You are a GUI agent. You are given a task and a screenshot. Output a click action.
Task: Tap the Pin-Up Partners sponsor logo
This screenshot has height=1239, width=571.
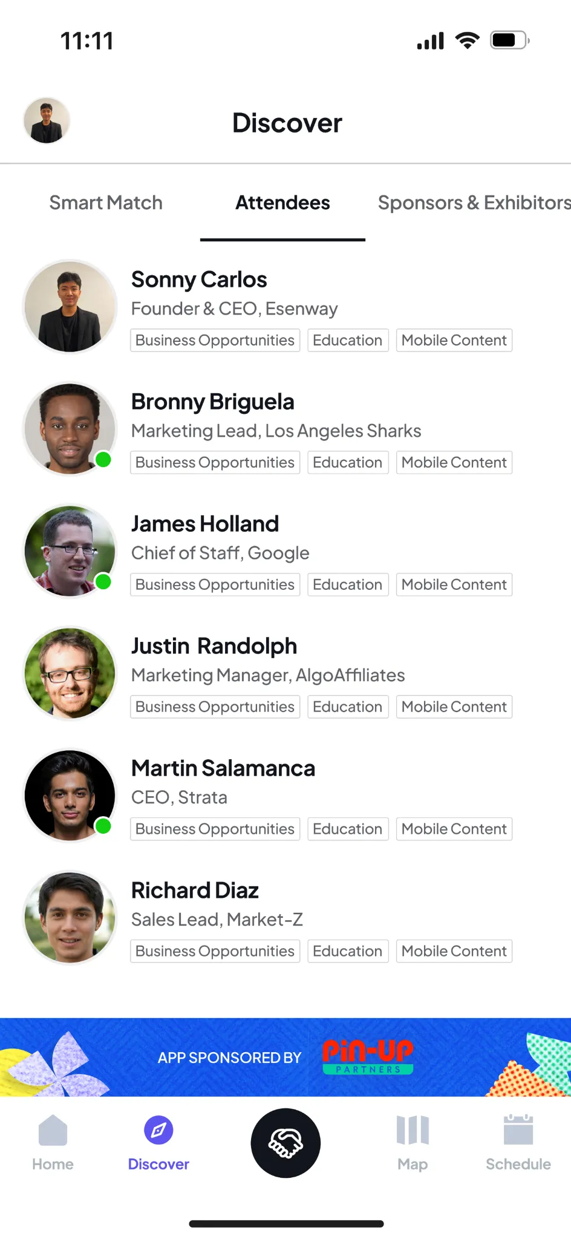click(368, 1057)
